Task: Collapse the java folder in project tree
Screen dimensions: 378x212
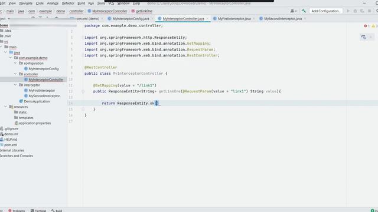Action: 5,52
